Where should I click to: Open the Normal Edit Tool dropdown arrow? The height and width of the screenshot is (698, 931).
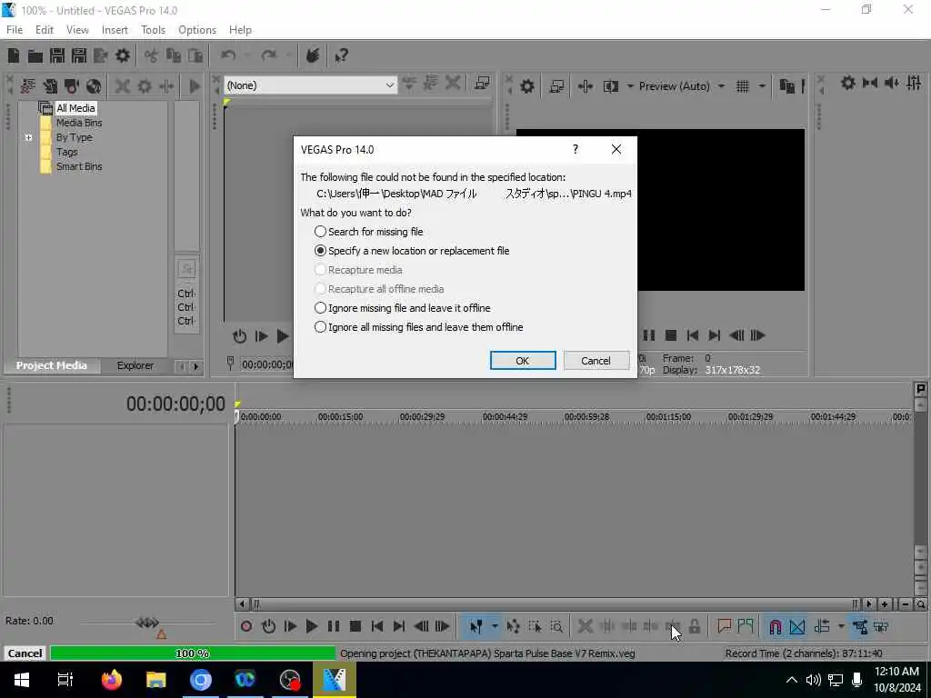tap(495, 626)
